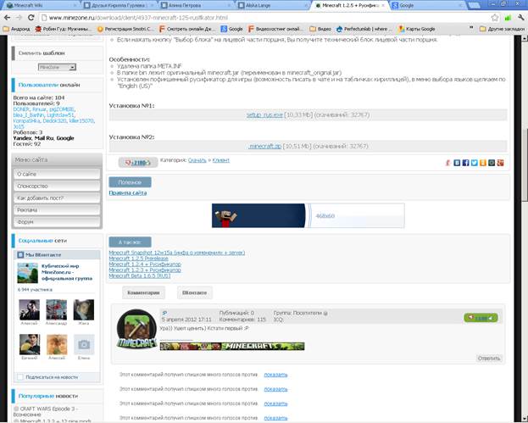The image size is (528, 423).
Task: Bookmark this page with the star icon
Action: [x=494, y=18]
